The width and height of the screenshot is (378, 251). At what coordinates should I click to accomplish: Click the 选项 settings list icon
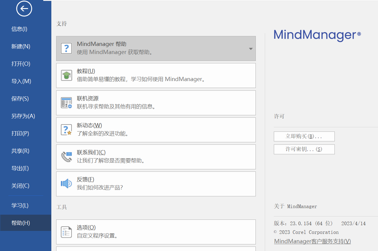click(66, 232)
